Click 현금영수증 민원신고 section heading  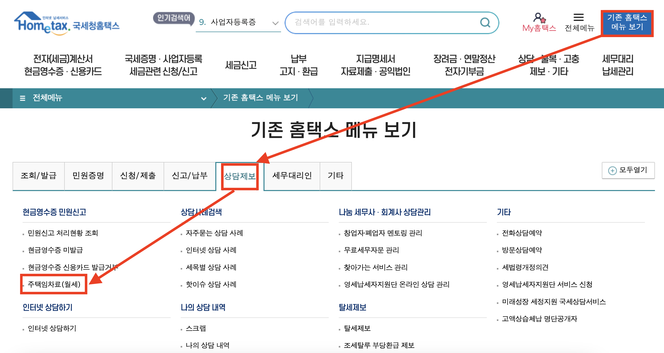click(x=54, y=212)
